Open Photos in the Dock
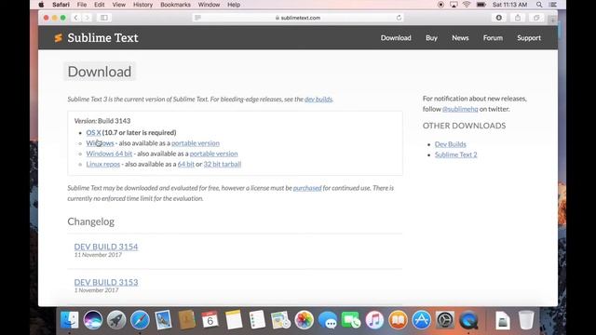596x335 pixels. 305,320
